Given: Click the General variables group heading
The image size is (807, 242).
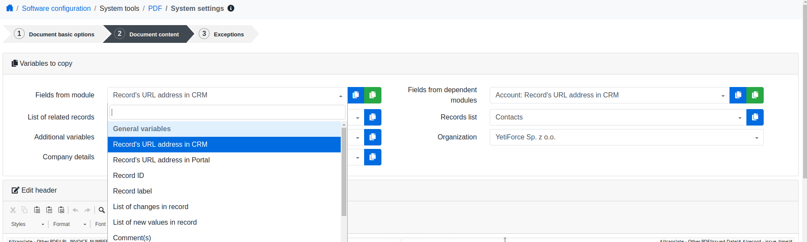Looking at the screenshot, I should (224, 129).
